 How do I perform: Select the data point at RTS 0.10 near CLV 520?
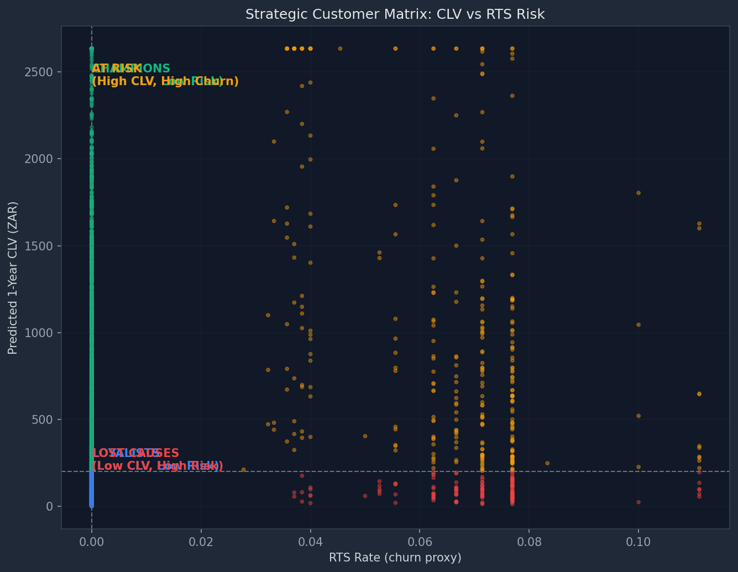point(638,416)
